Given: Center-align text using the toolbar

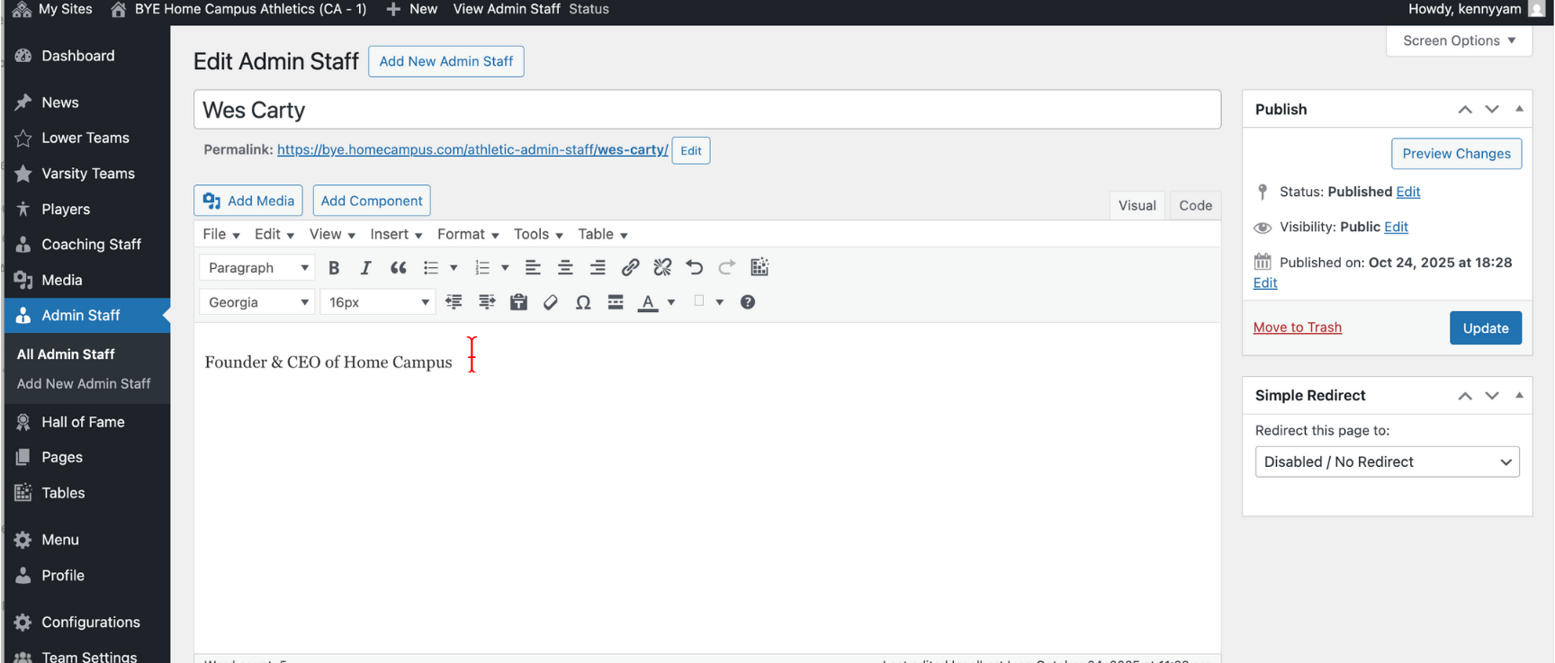Looking at the screenshot, I should pos(565,268).
